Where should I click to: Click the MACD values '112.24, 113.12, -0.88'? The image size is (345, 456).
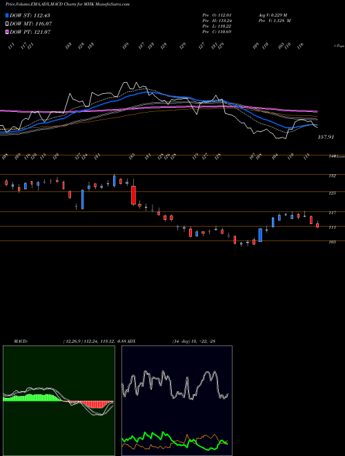pos(105,341)
